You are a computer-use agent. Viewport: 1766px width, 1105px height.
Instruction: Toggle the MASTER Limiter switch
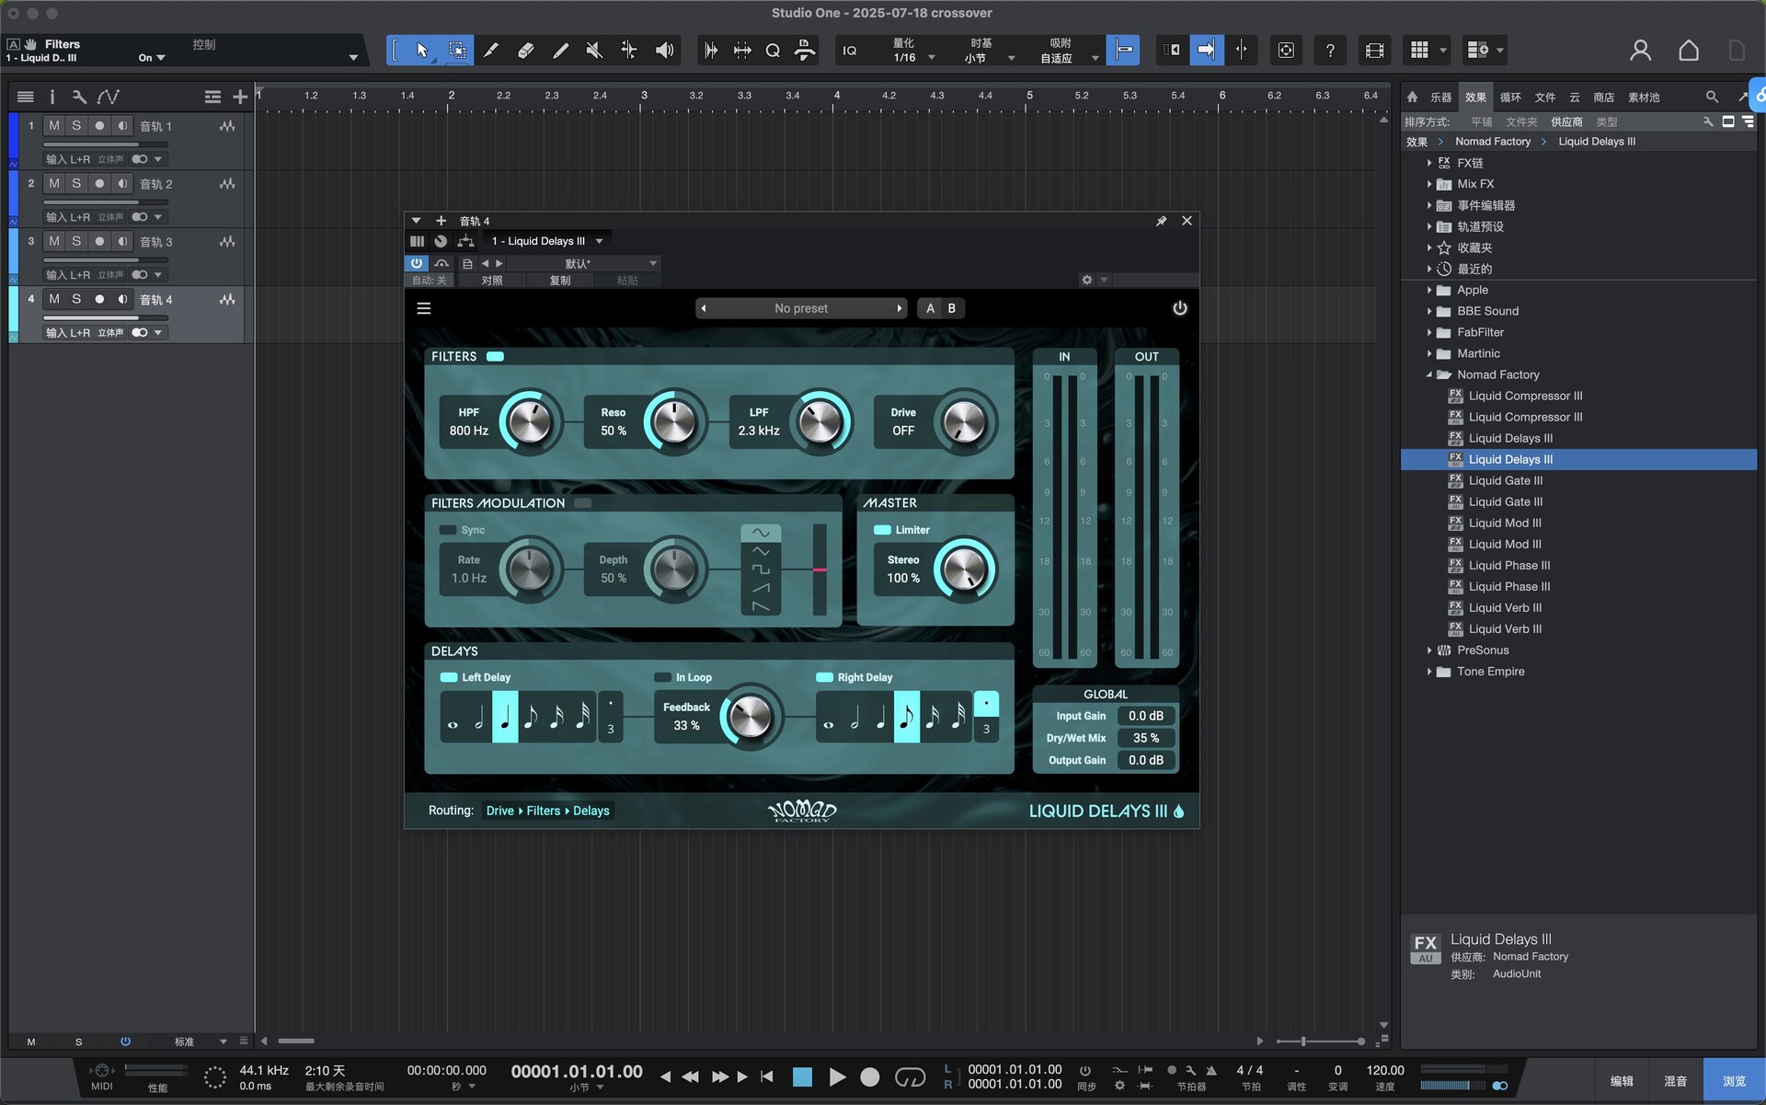click(882, 530)
